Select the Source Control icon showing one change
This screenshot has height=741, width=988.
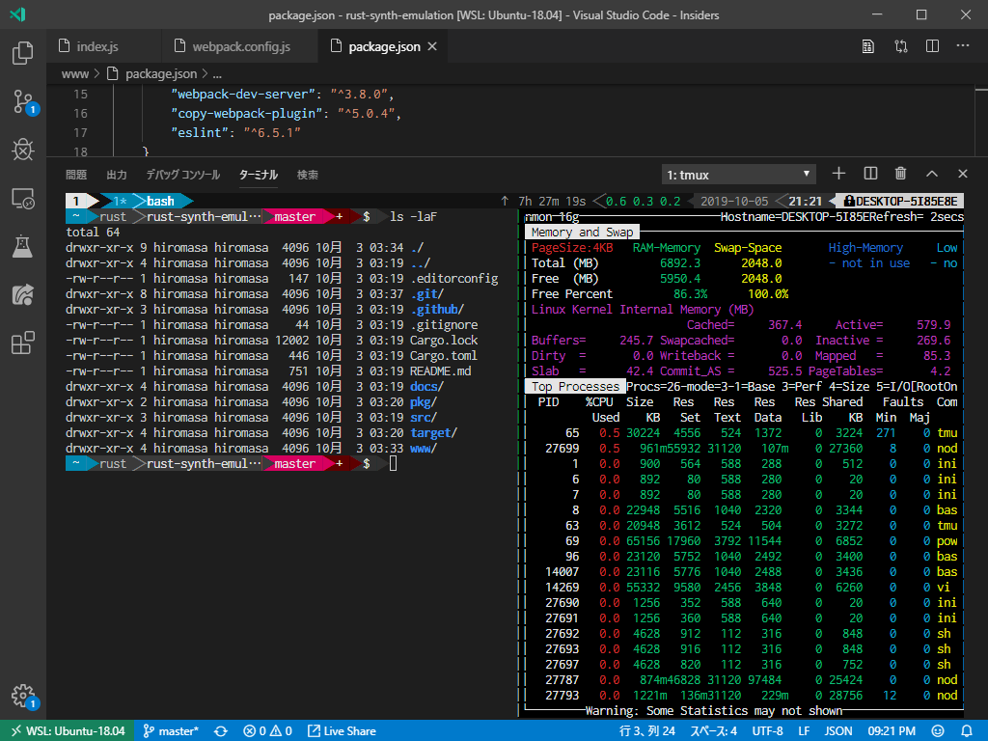point(21,100)
